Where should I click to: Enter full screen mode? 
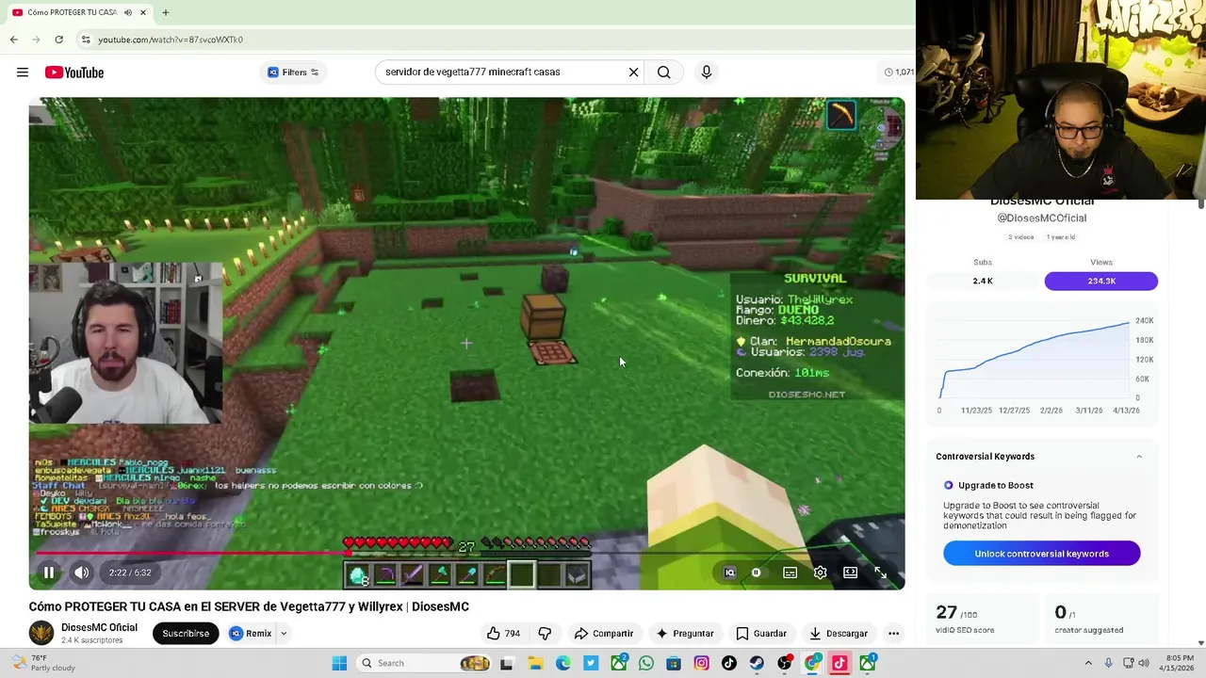[x=880, y=573]
